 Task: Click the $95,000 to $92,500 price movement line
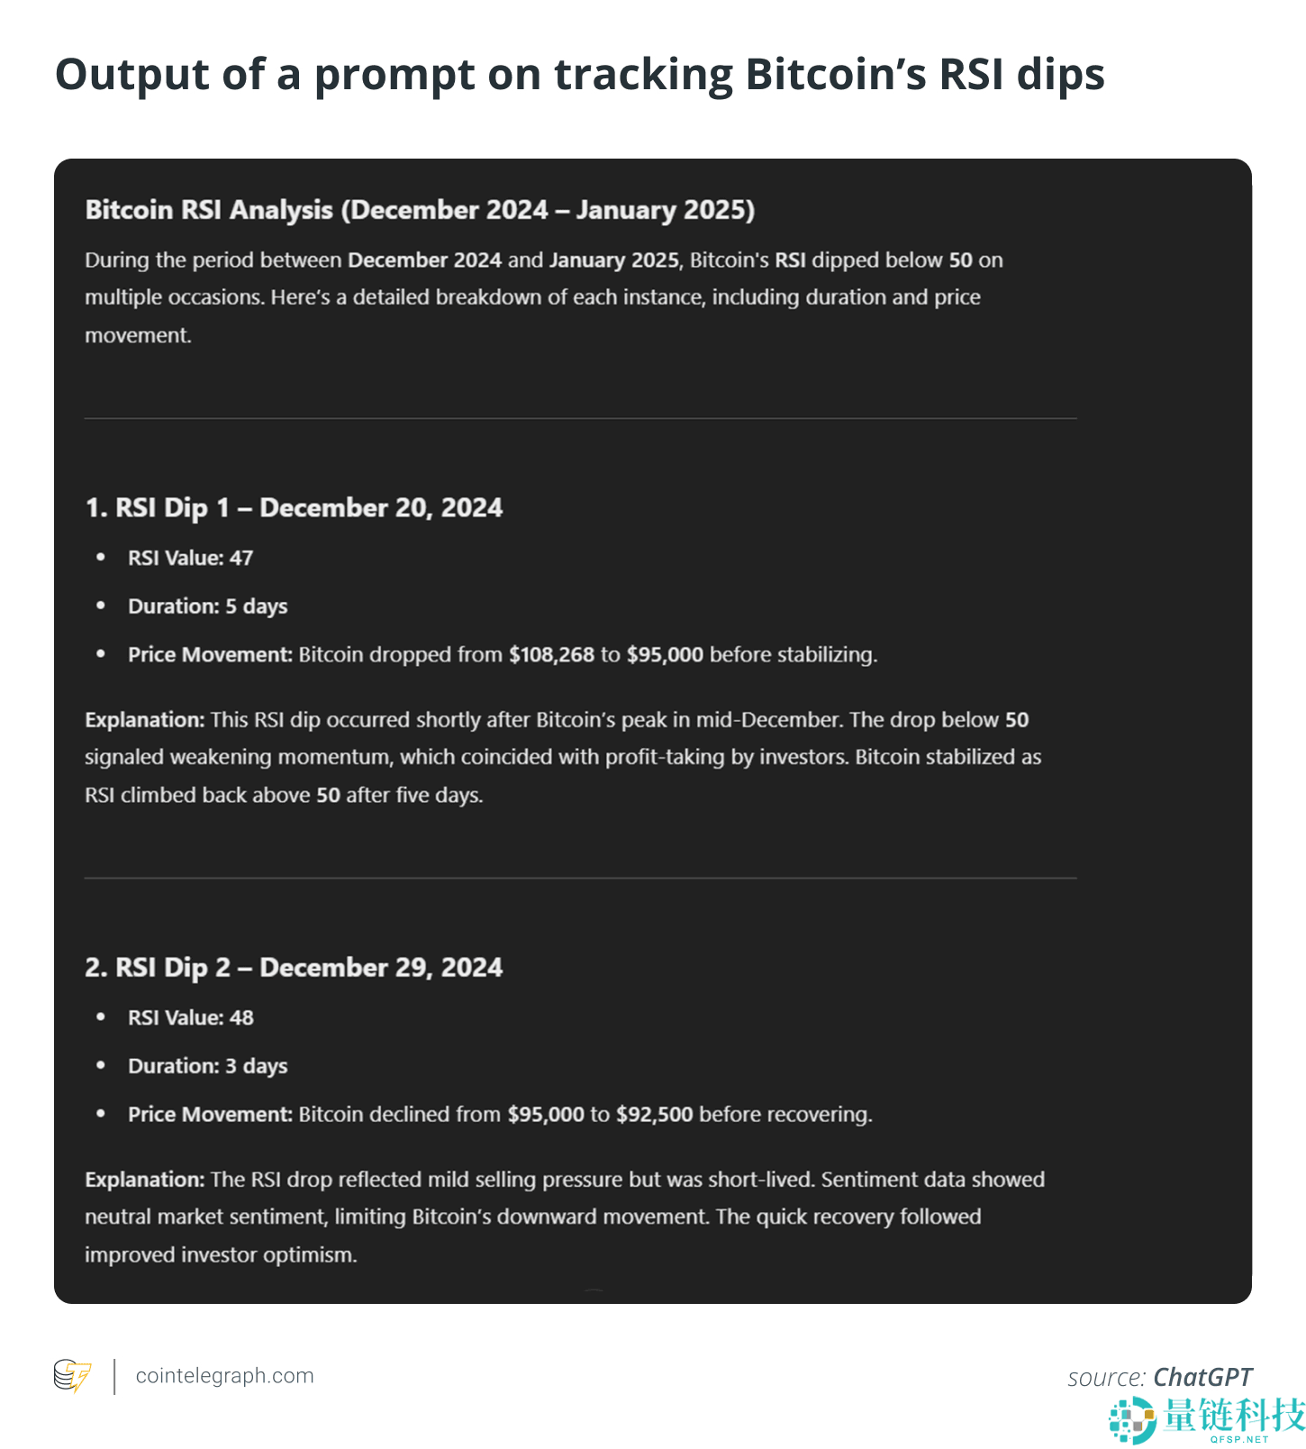coord(500,1115)
